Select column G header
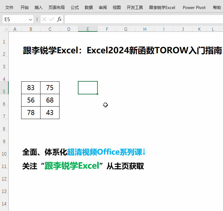The height and width of the screenshot is (211, 223). (126, 29)
